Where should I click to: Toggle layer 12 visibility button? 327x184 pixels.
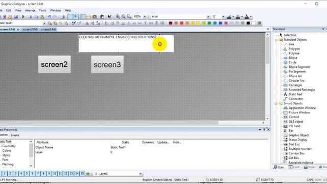(66, 174)
